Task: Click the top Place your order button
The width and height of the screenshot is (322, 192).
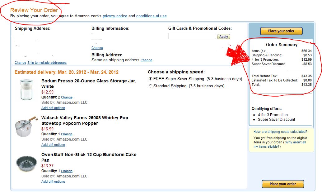Action: pos(281,31)
